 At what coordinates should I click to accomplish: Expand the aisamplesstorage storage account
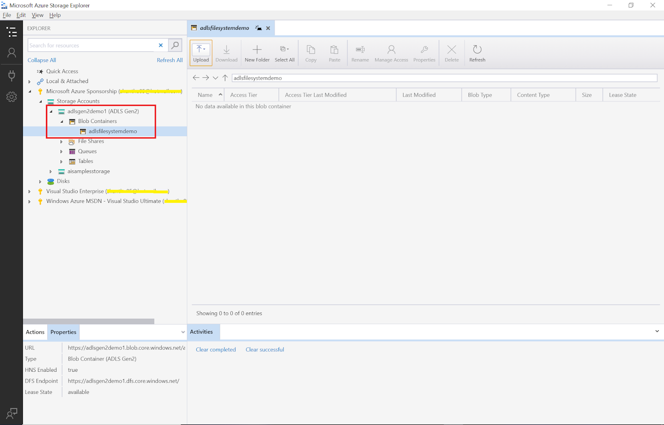tap(51, 171)
